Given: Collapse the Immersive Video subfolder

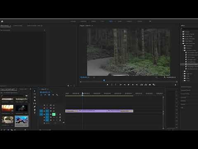Looking at the screenshot, I should [183, 50].
